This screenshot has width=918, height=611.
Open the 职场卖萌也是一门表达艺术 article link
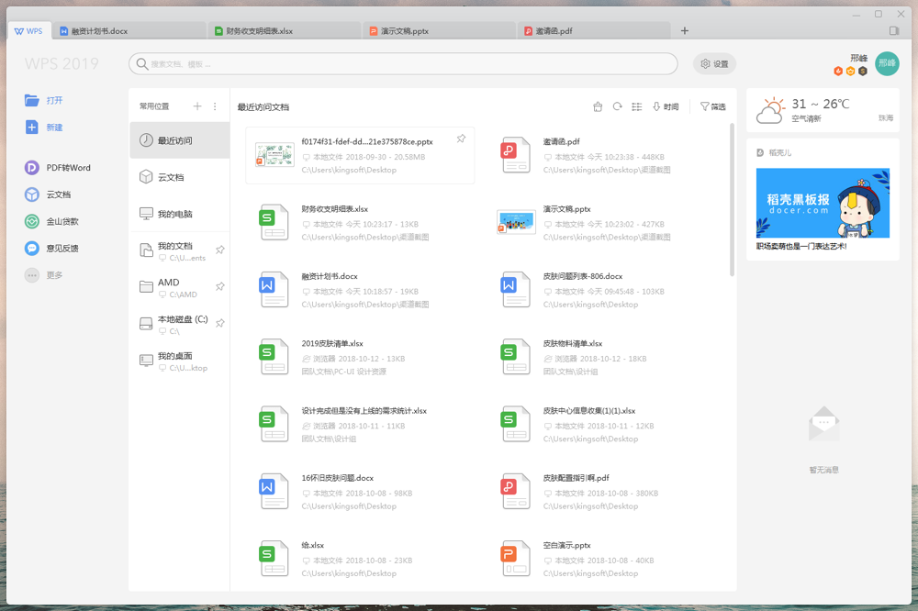pos(800,247)
